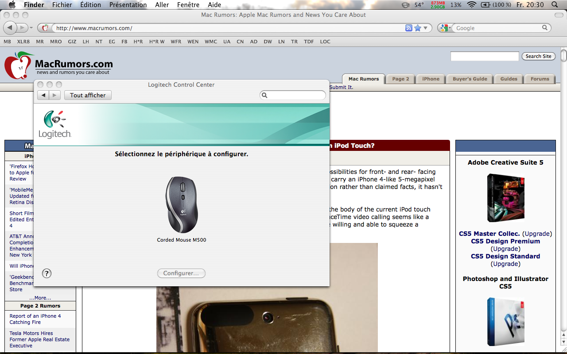This screenshot has width=567, height=354.
Task: Open the Buyer's Guide tab
Action: pos(470,79)
